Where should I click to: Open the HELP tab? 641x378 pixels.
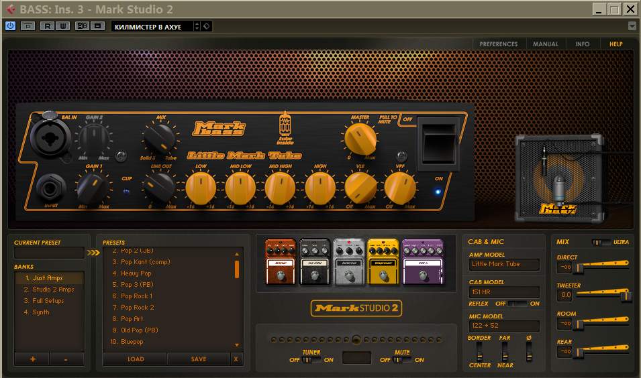(x=615, y=44)
